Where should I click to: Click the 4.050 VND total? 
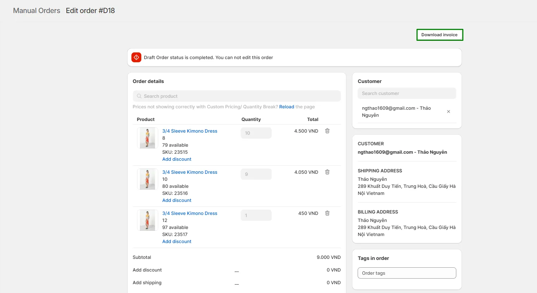[306, 172]
